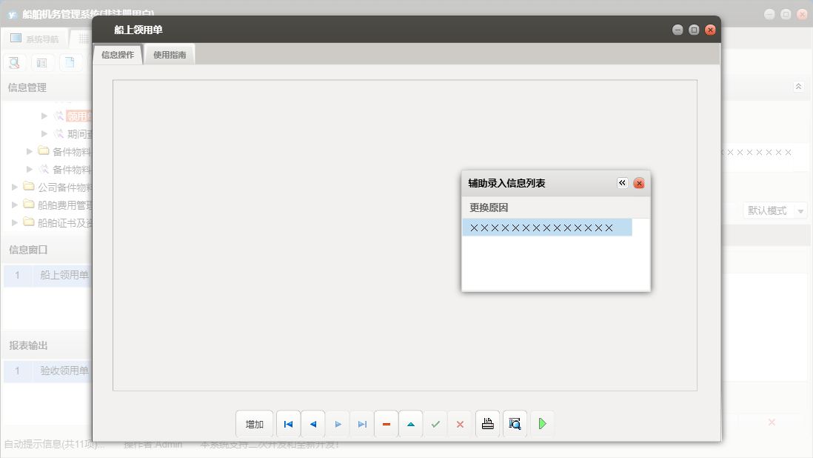
Task: Jump to the first record
Action: [x=288, y=424]
